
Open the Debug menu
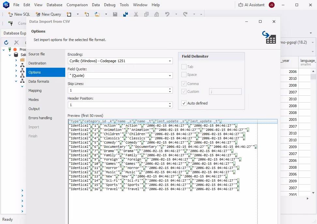[110, 5]
